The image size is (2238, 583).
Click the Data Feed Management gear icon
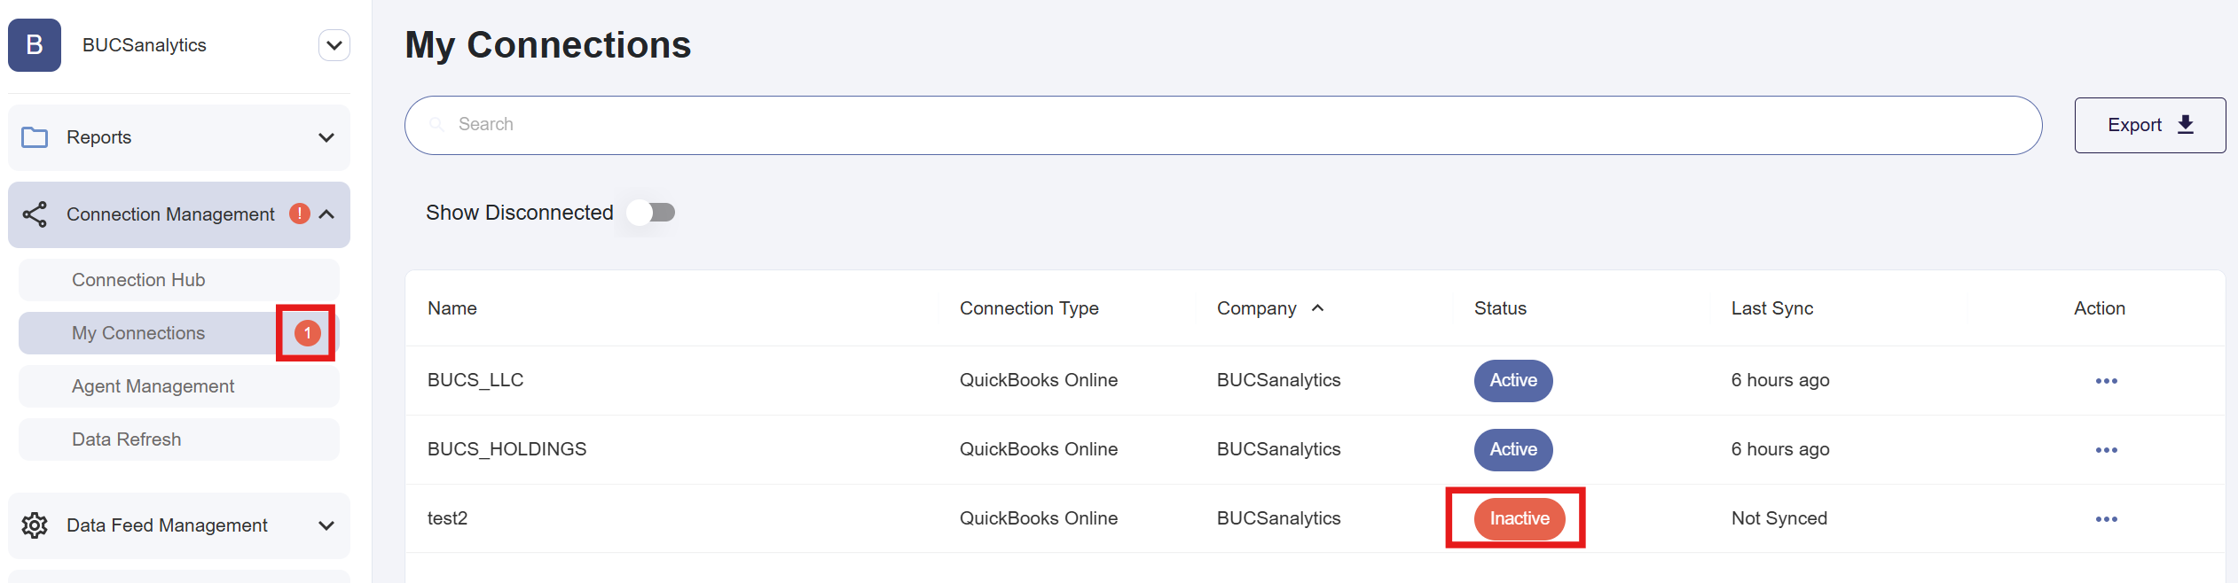(35, 525)
